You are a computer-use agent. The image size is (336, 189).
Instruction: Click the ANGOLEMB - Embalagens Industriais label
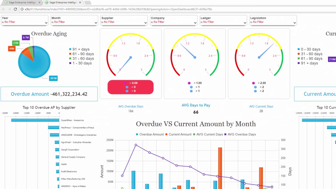(x=79, y=135)
